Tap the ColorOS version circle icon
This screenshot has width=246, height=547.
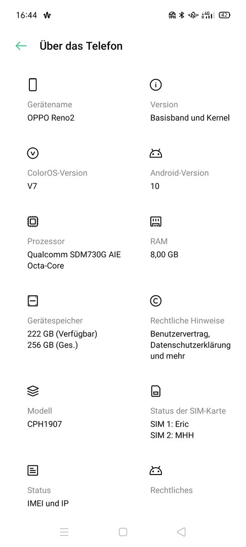point(33,153)
